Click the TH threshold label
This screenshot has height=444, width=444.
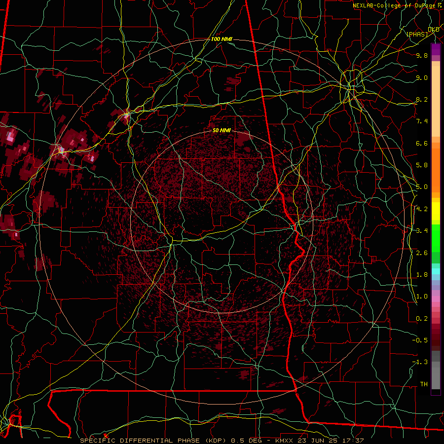tap(424, 384)
